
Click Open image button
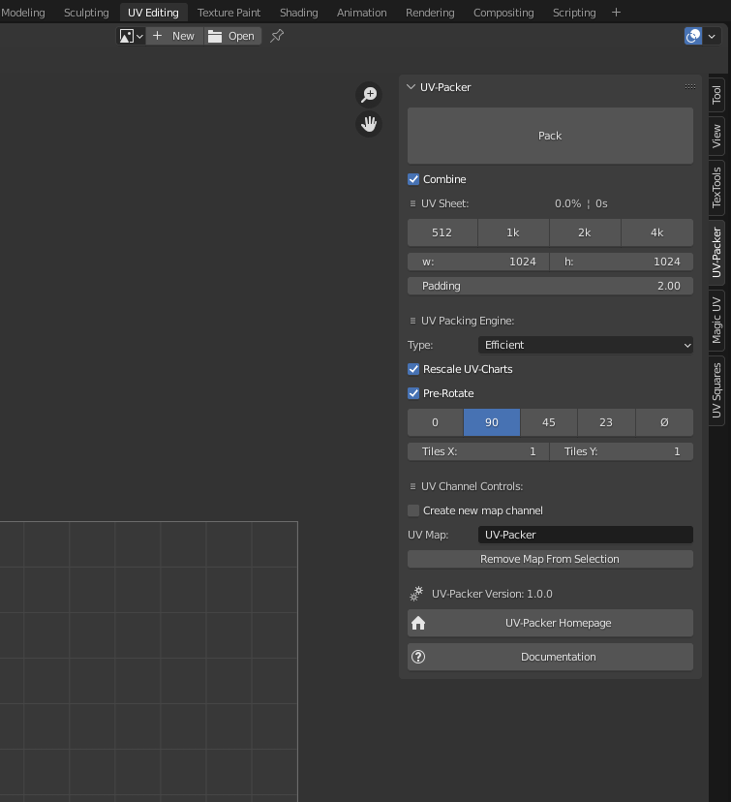click(x=233, y=36)
